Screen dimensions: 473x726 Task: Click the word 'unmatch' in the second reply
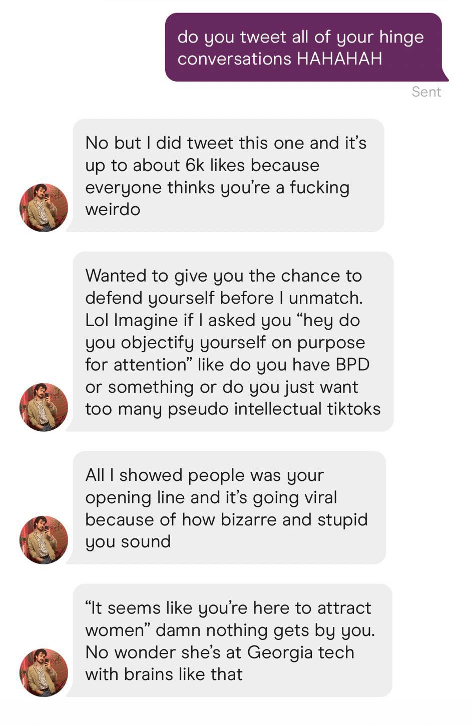325,298
